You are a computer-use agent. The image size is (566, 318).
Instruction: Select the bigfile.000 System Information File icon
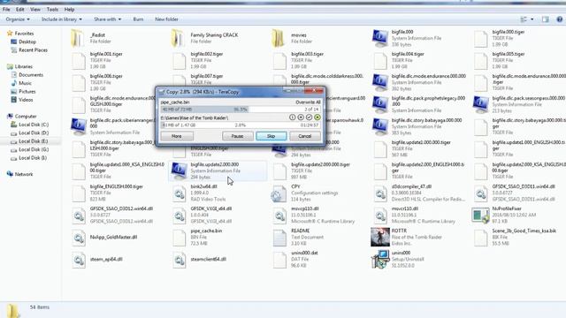(x=380, y=38)
